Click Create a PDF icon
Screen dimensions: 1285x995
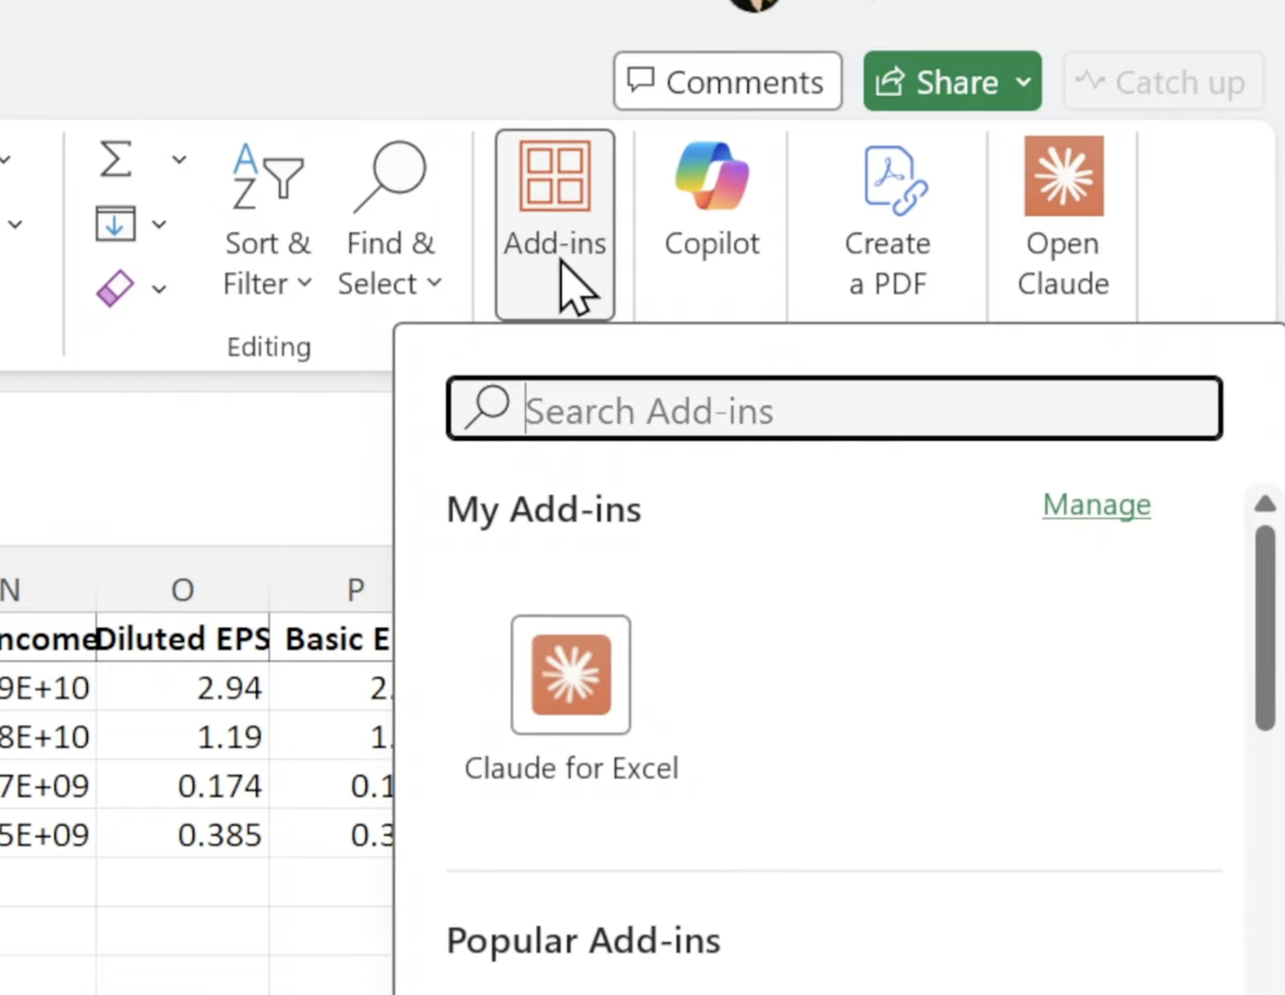click(888, 219)
